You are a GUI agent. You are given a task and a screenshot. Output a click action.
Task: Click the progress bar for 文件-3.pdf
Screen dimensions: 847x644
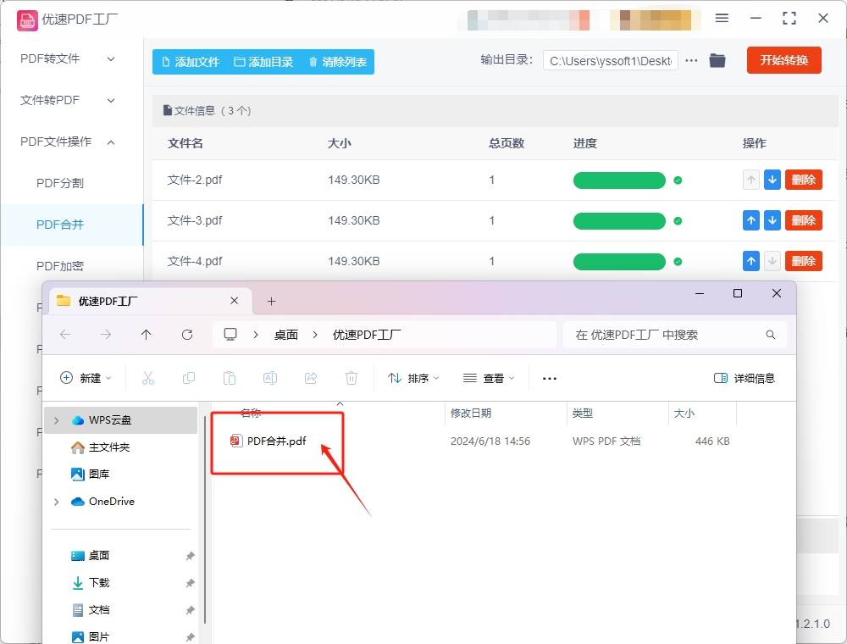point(619,220)
